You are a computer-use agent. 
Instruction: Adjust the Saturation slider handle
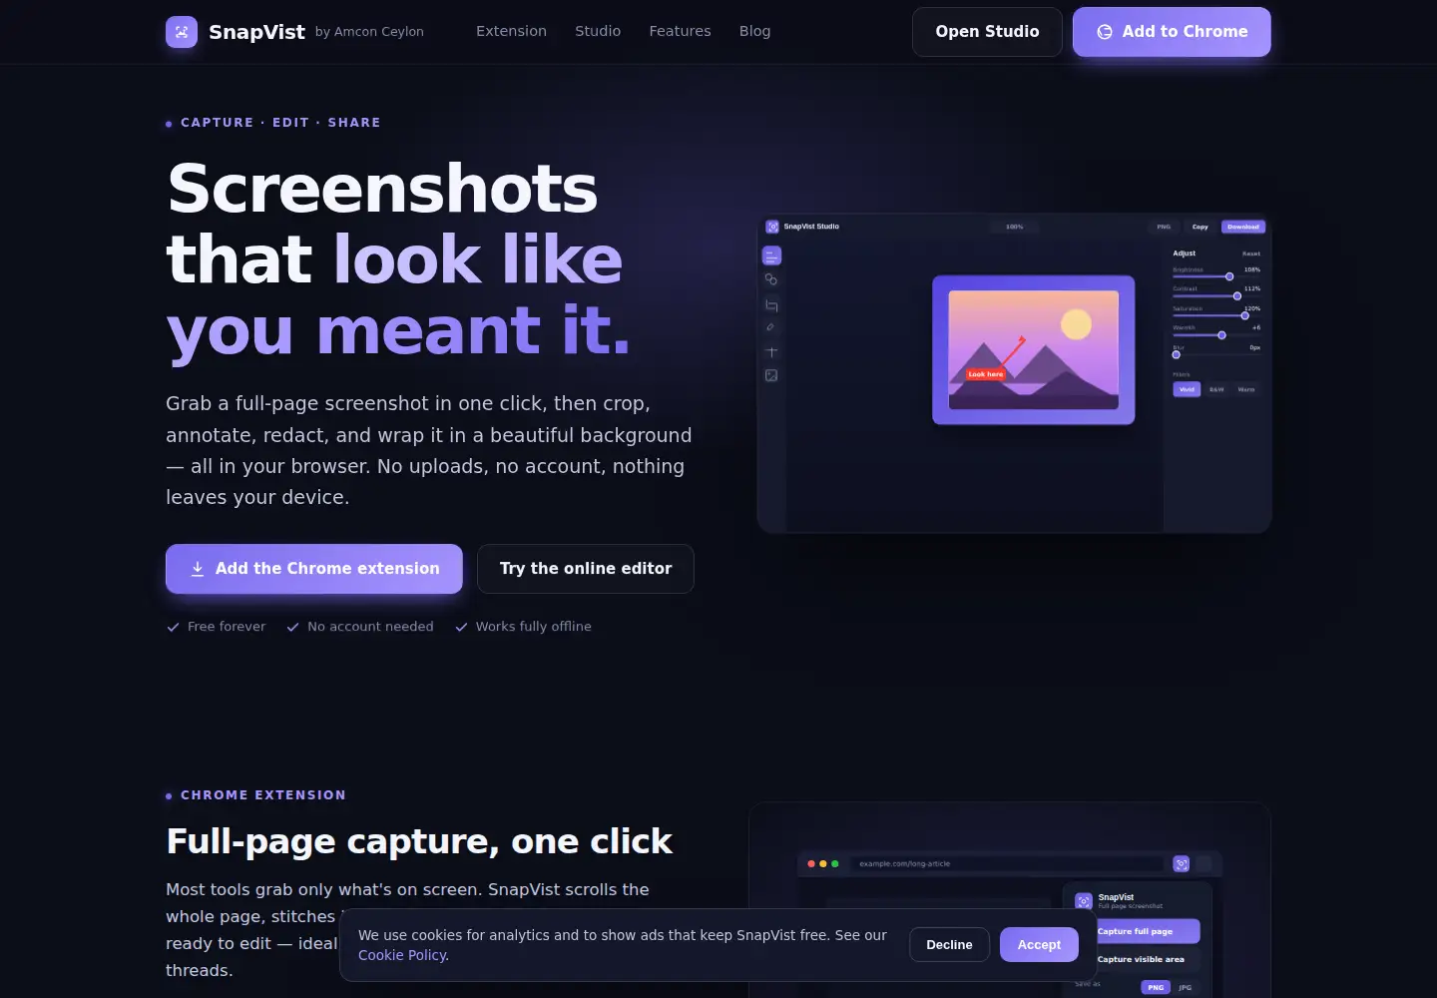point(1244,315)
